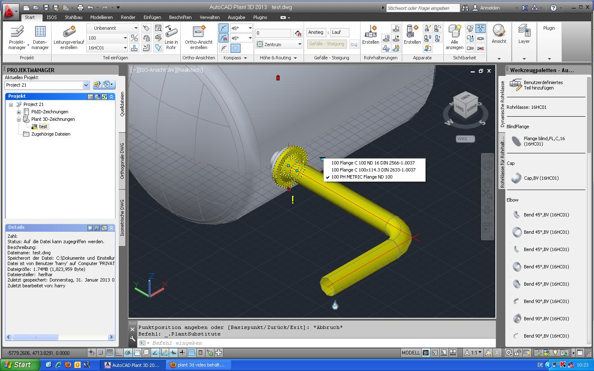The height and width of the screenshot is (371, 594).
Task: Switch to the Modellieren ribbon tab
Action: pyautogui.click(x=101, y=17)
